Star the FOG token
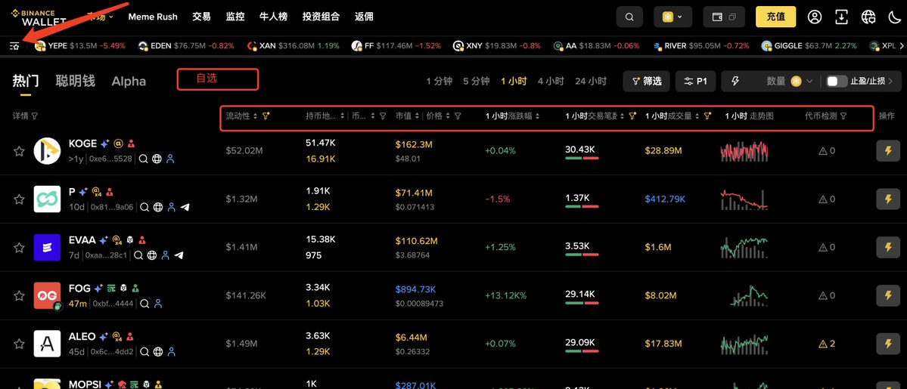 [x=19, y=295]
